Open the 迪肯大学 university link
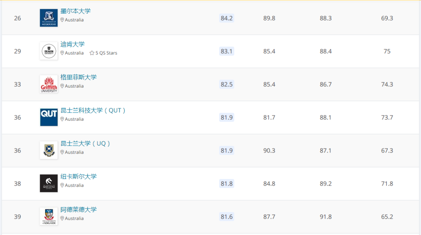The height and width of the screenshot is (235, 421). (73, 44)
